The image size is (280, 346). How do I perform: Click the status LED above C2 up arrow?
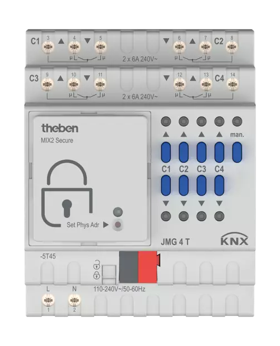coord(184,121)
